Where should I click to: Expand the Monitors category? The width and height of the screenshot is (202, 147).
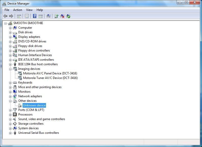pyautogui.click(x=10, y=92)
